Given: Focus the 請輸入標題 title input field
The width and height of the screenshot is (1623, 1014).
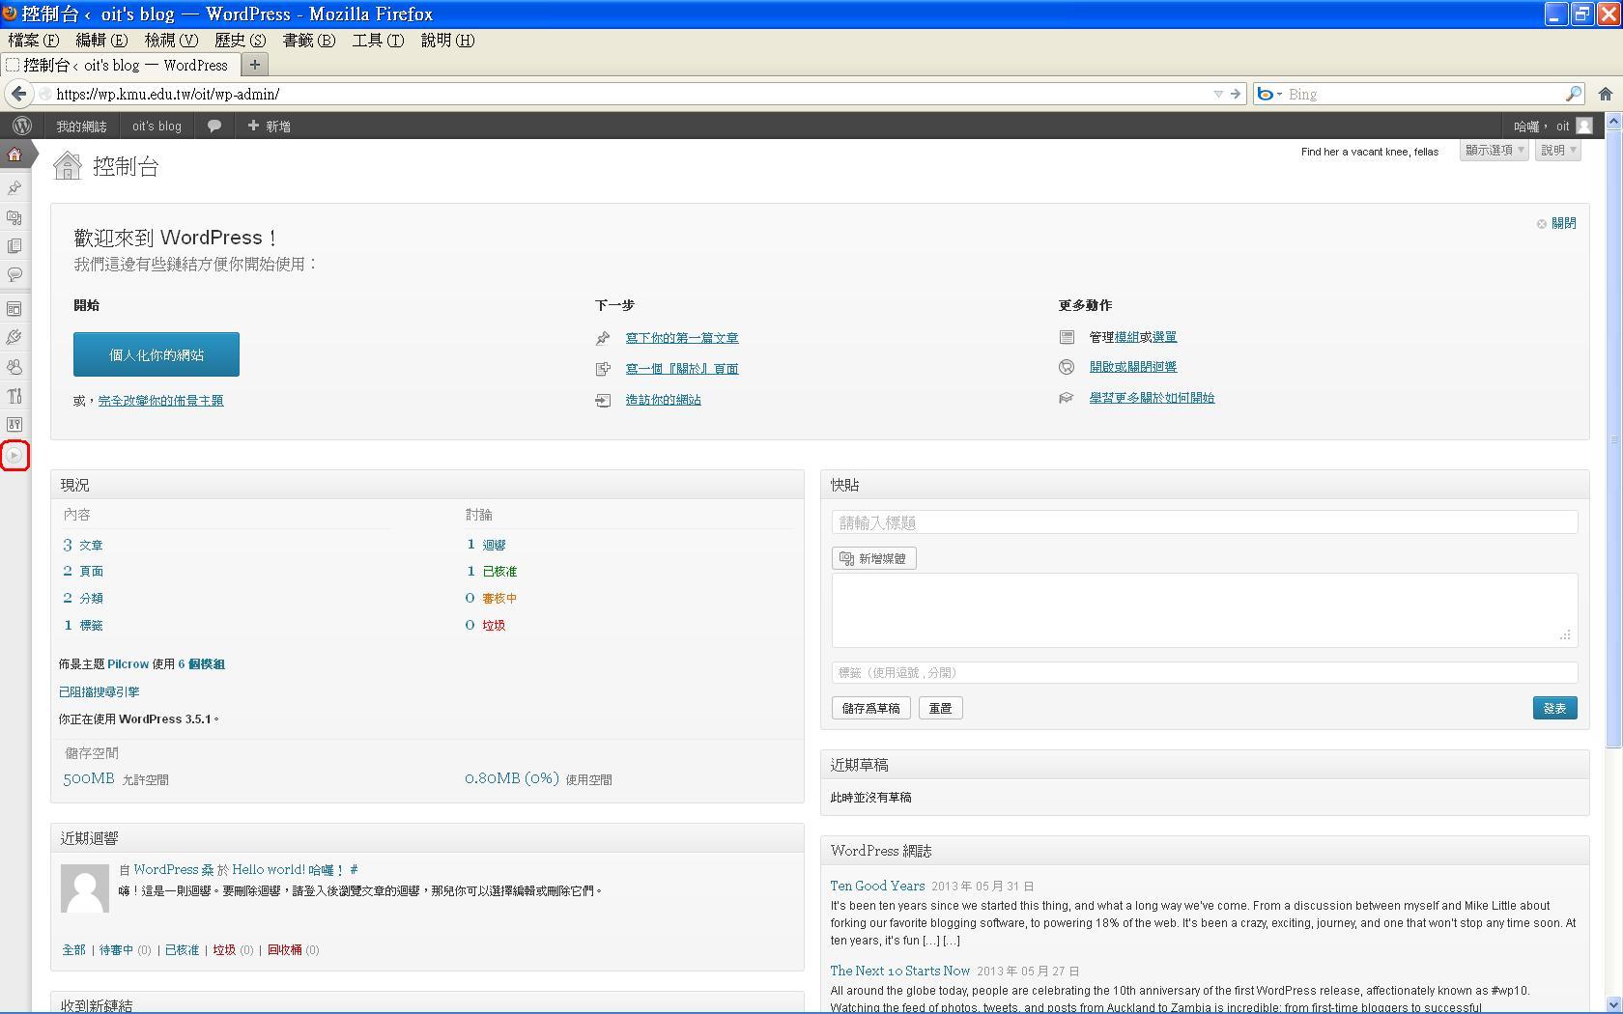Looking at the screenshot, I should [x=1205, y=522].
